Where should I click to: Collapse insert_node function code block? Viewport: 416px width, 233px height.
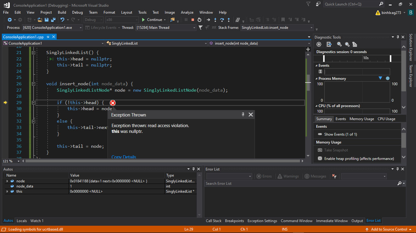coord(33,84)
